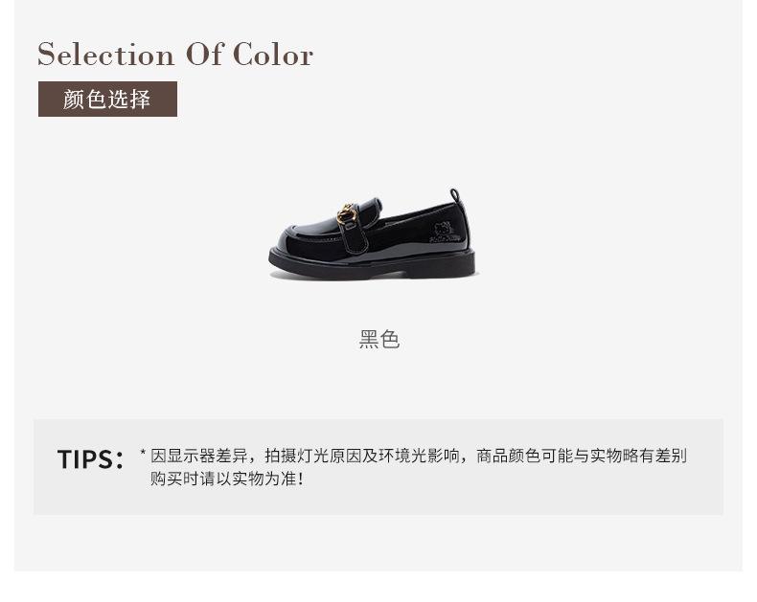Click the asterisk before the tips text
The image size is (757, 602).
pos(143,453)
